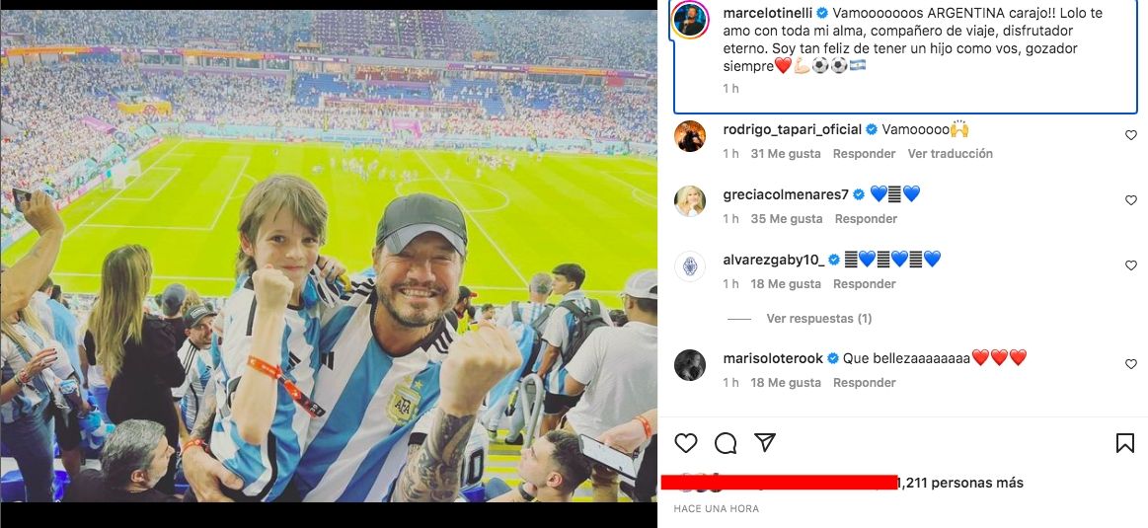Like the post with the heart icon
Viewport: 1148px width, 528px height.
(x=686, y=443)
